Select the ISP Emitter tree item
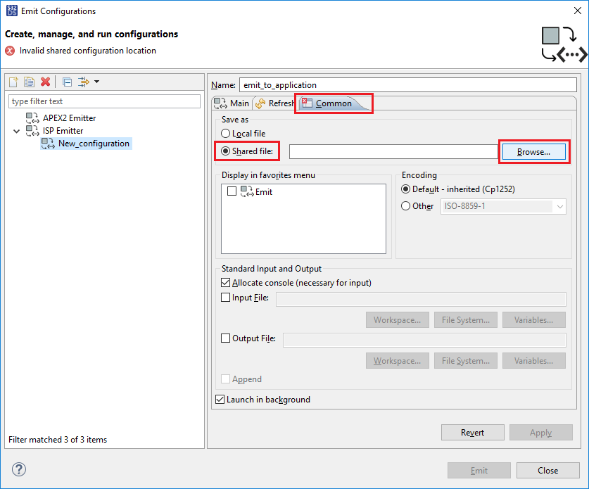 (x=63, y=131)
